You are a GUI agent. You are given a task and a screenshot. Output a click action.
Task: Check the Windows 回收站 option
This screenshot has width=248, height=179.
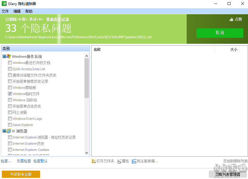pos(10,100)
